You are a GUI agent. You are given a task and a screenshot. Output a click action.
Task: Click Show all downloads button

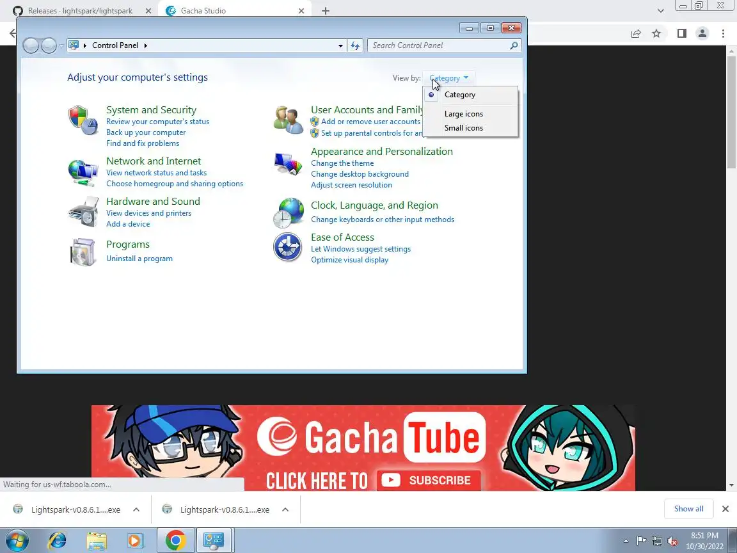pos(688,509)
